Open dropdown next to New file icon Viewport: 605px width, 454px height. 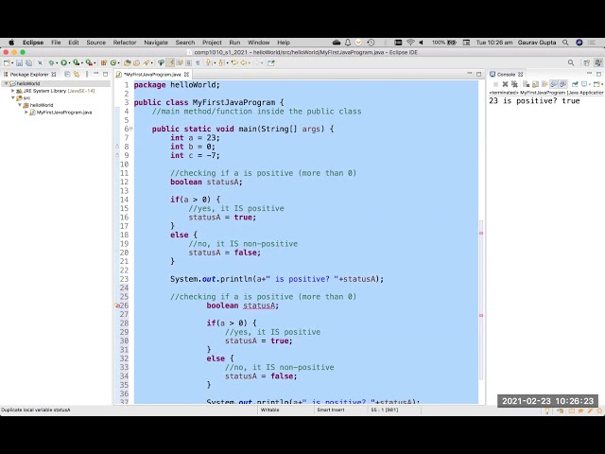tap(12, 63)
